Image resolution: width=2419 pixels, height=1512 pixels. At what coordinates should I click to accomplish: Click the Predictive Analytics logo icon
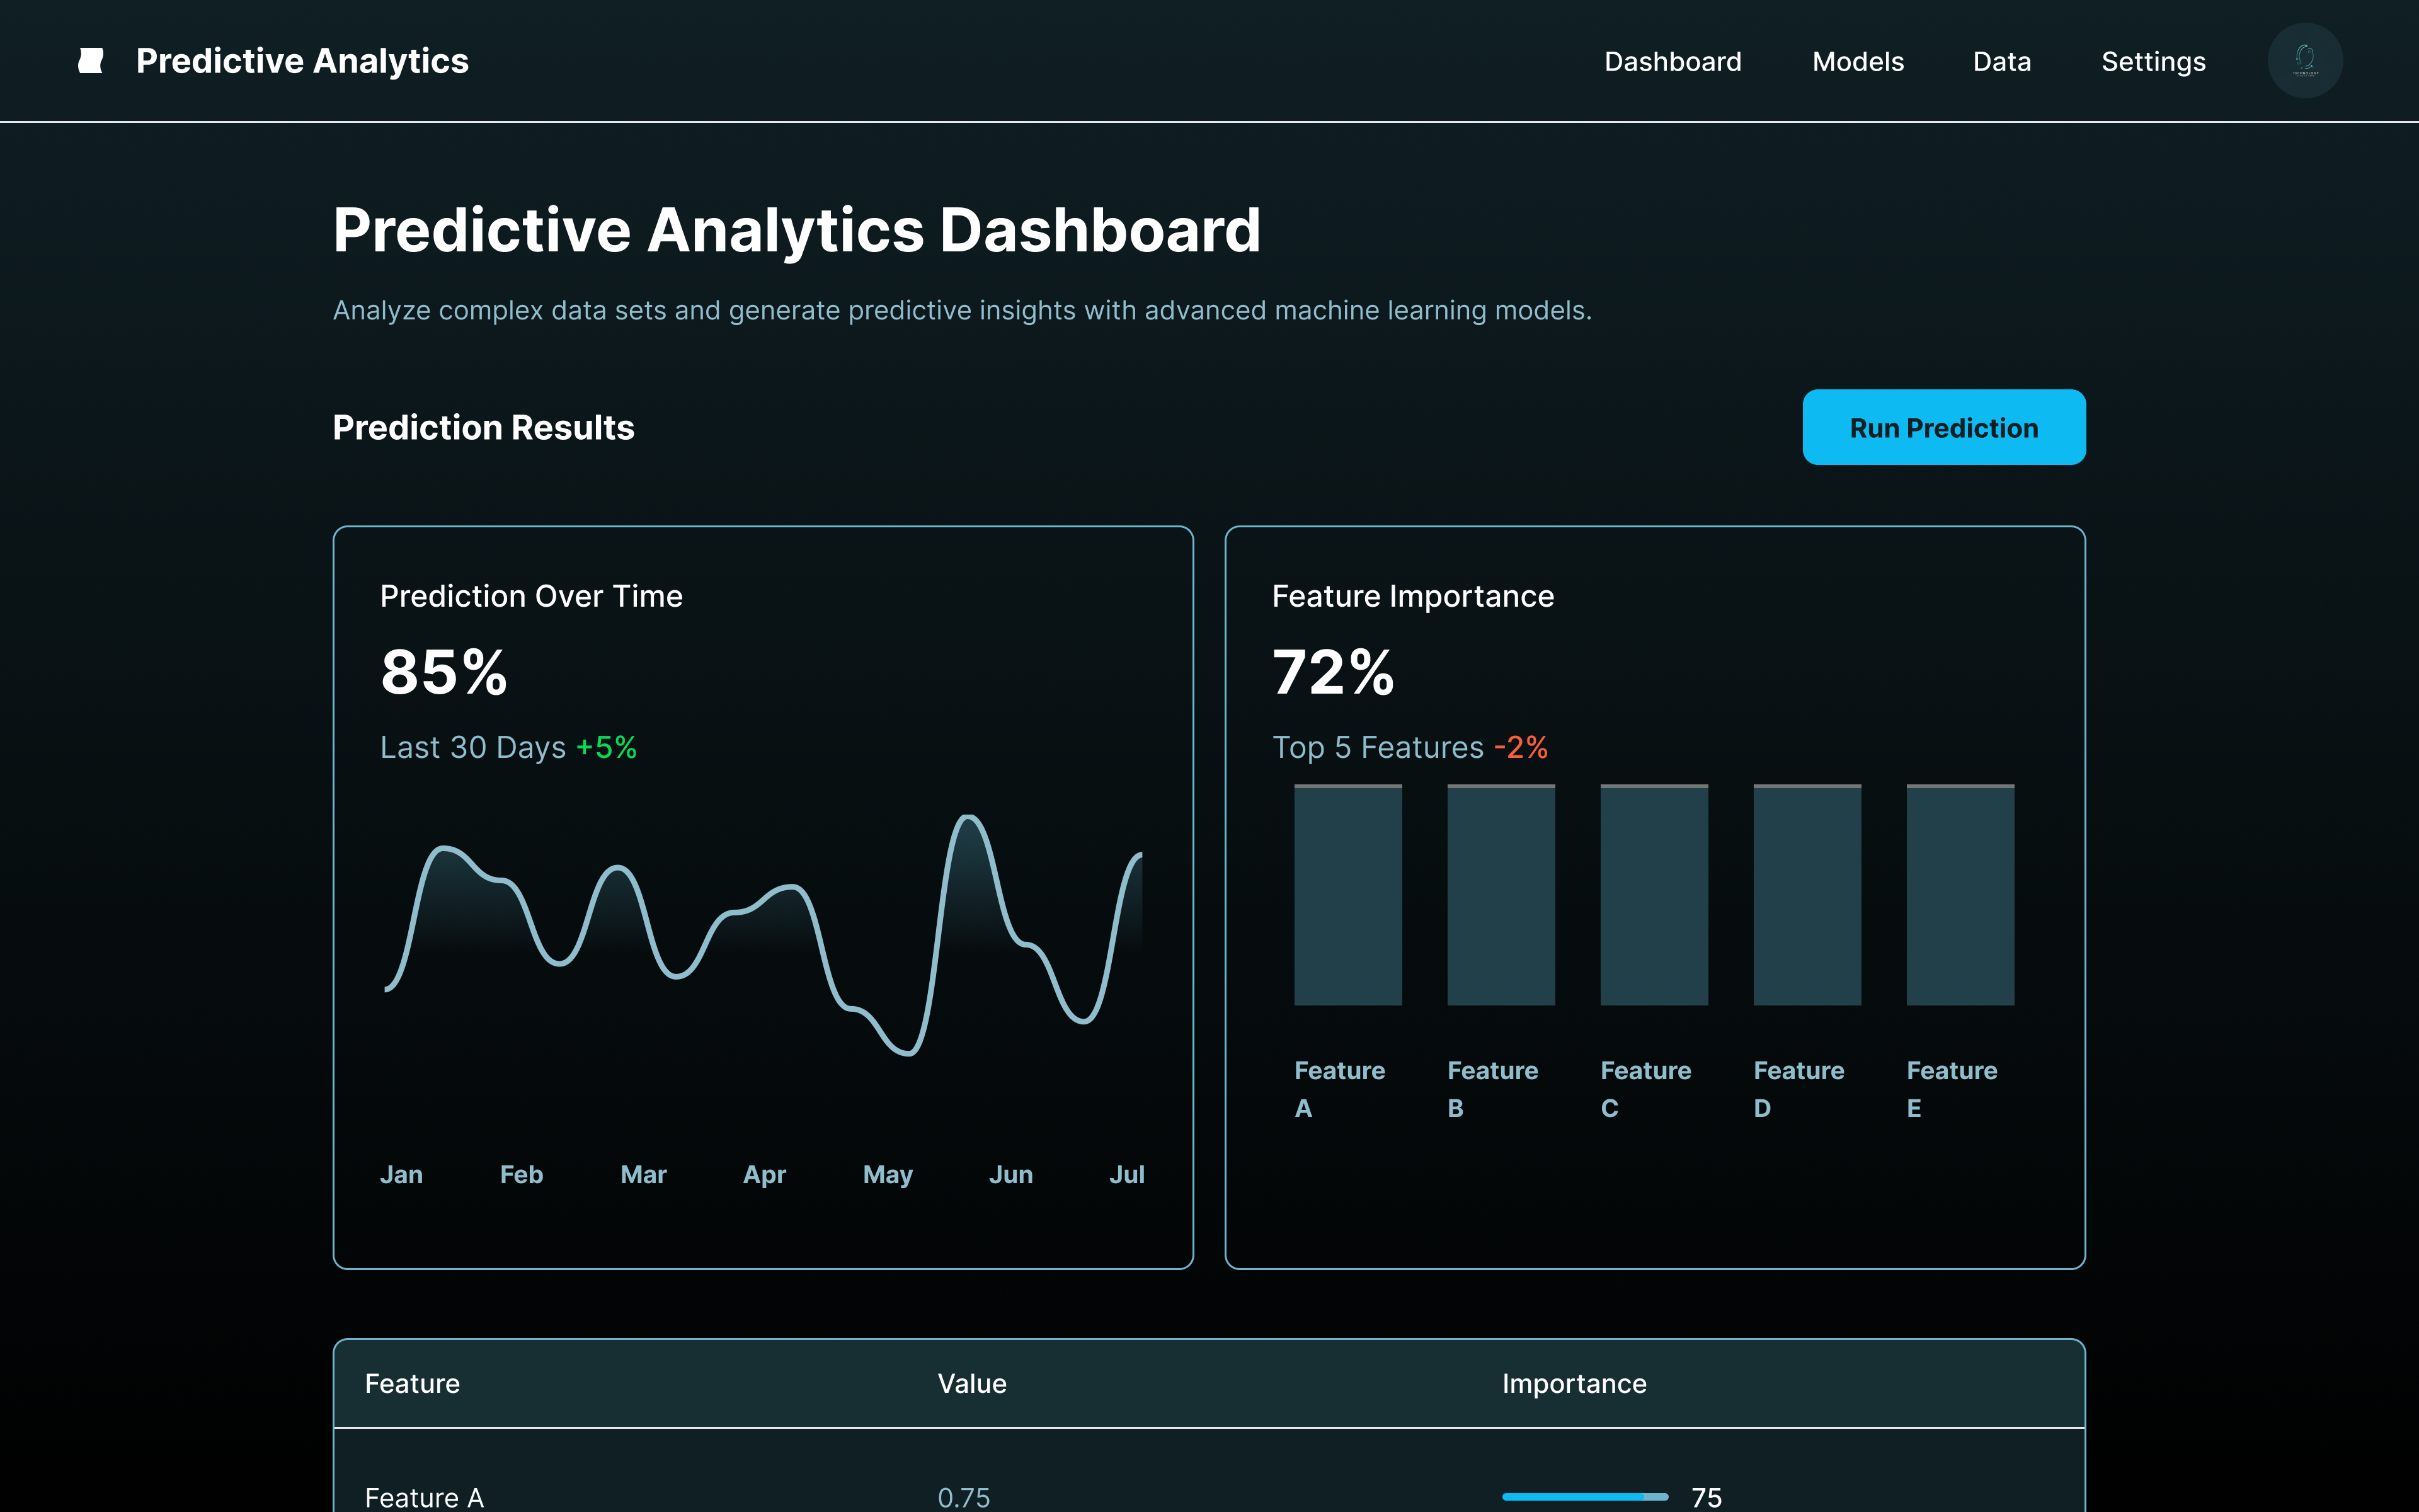[91, 61]
